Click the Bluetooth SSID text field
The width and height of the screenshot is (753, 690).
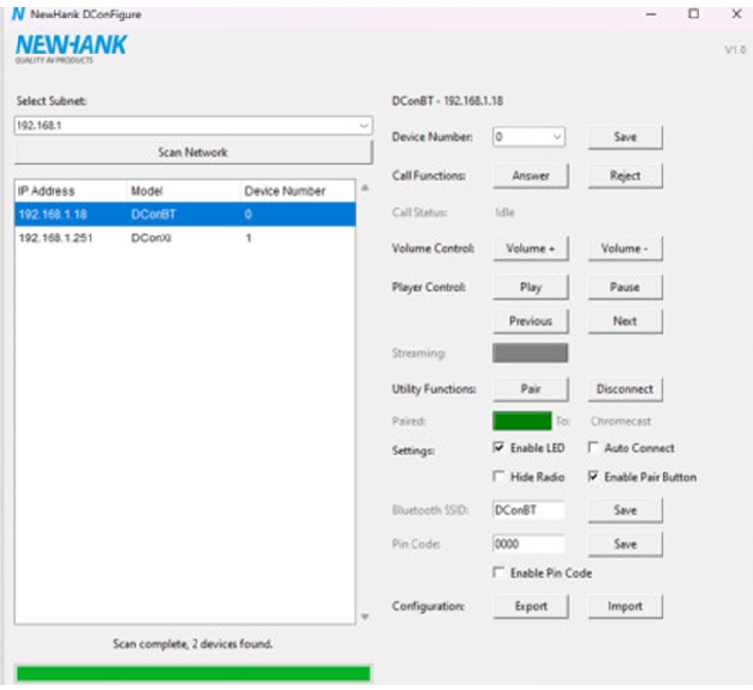point(528,510)
